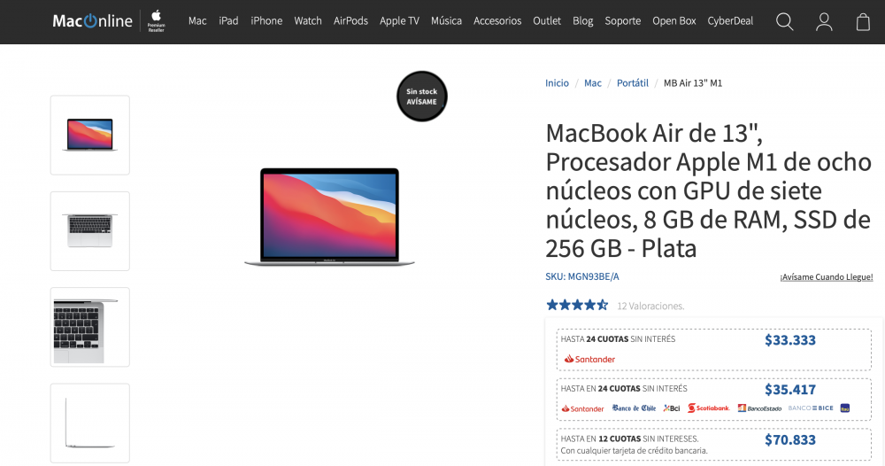Open the Open Box menu item

[x=673, y=21]
